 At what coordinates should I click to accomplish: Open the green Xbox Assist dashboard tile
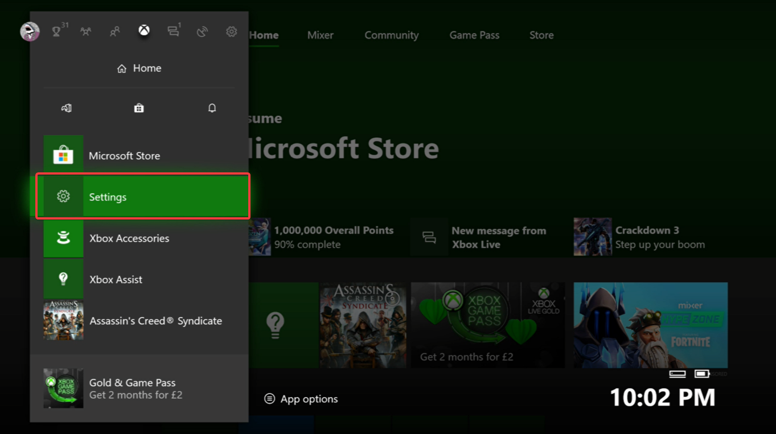click(x=284, y=325)
